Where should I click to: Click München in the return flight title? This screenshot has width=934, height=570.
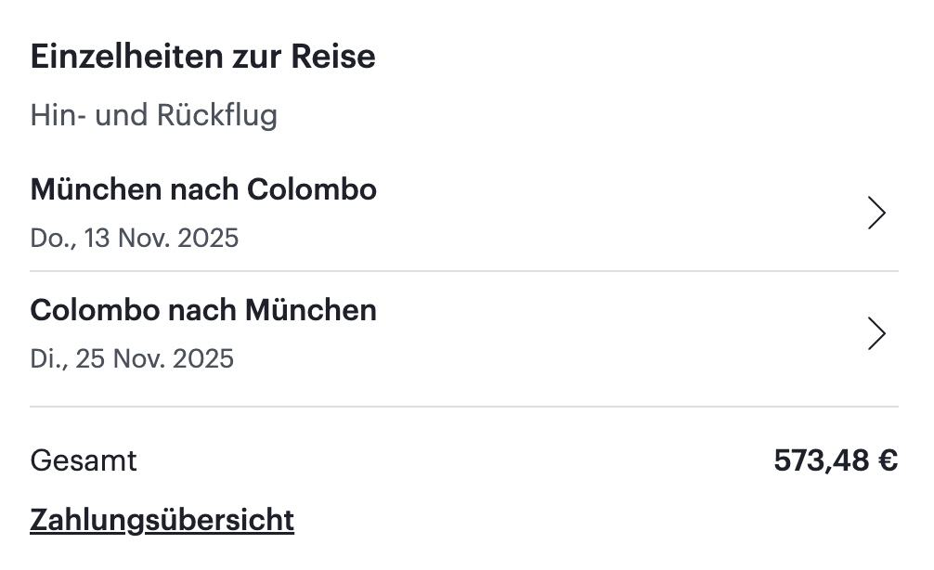[311, 309]
